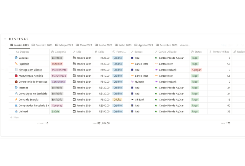Click the Débito payment tag

117,100
